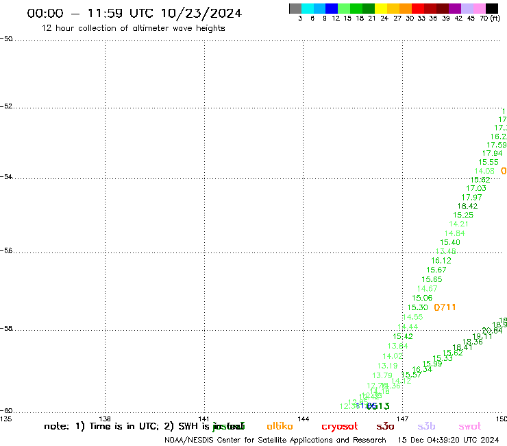Screen dimensions: 507x446
Task: Click the 15.99 wave height value
Action: (432, 364)
